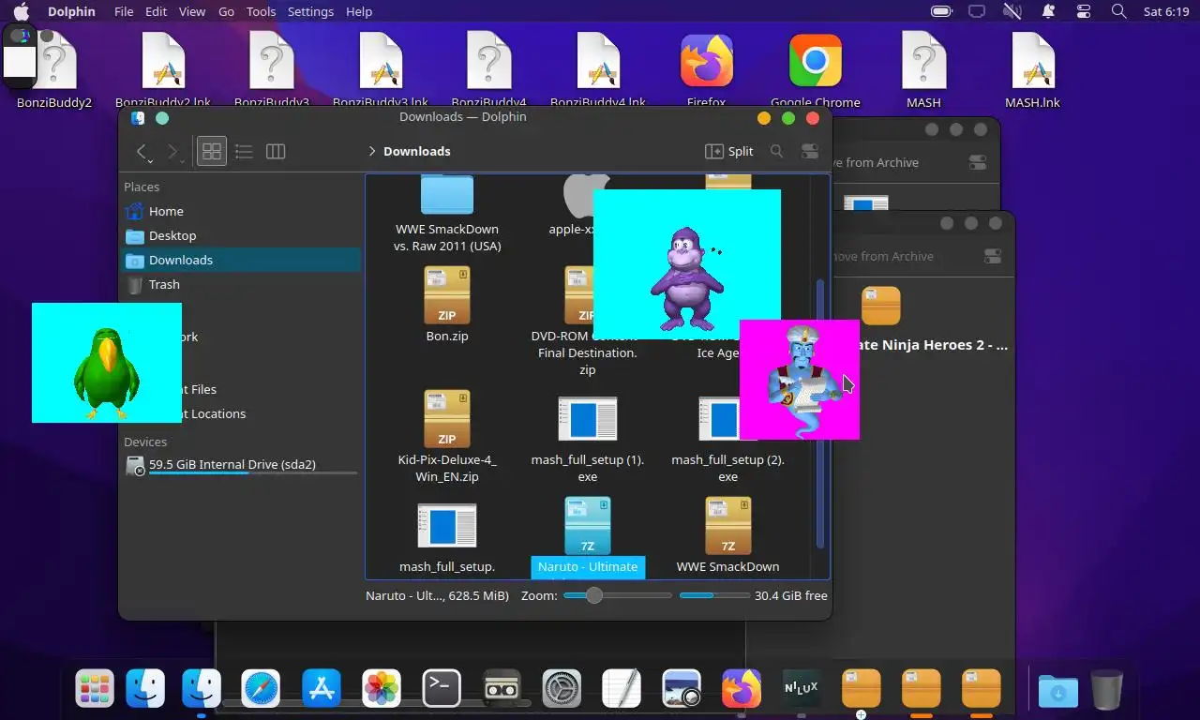Open Dolphin's hamburger menu button

point(810,151)
